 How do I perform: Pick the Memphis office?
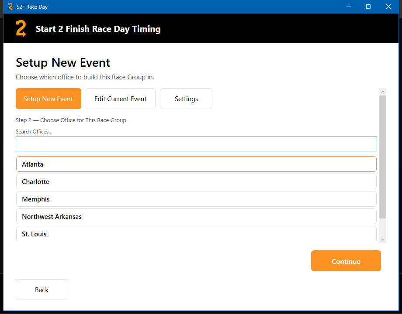click(196, 199)
